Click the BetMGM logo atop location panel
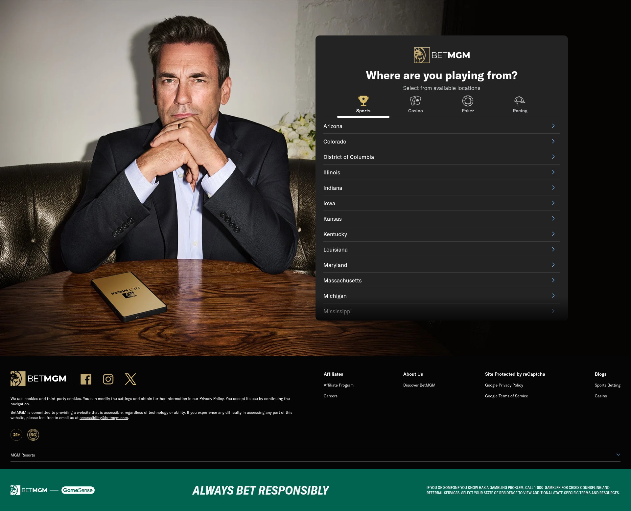This screenshot has width=631, height=511. click(442, 55)
